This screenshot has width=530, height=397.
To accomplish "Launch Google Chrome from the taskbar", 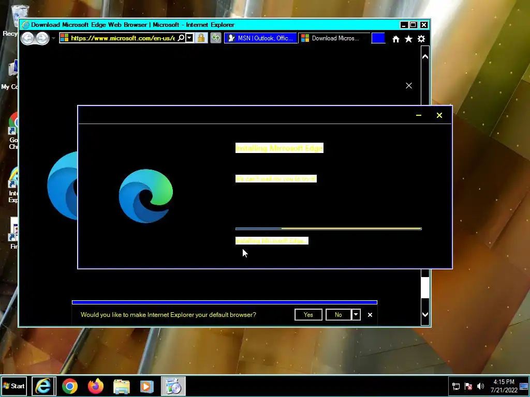I will pos(70,386).
